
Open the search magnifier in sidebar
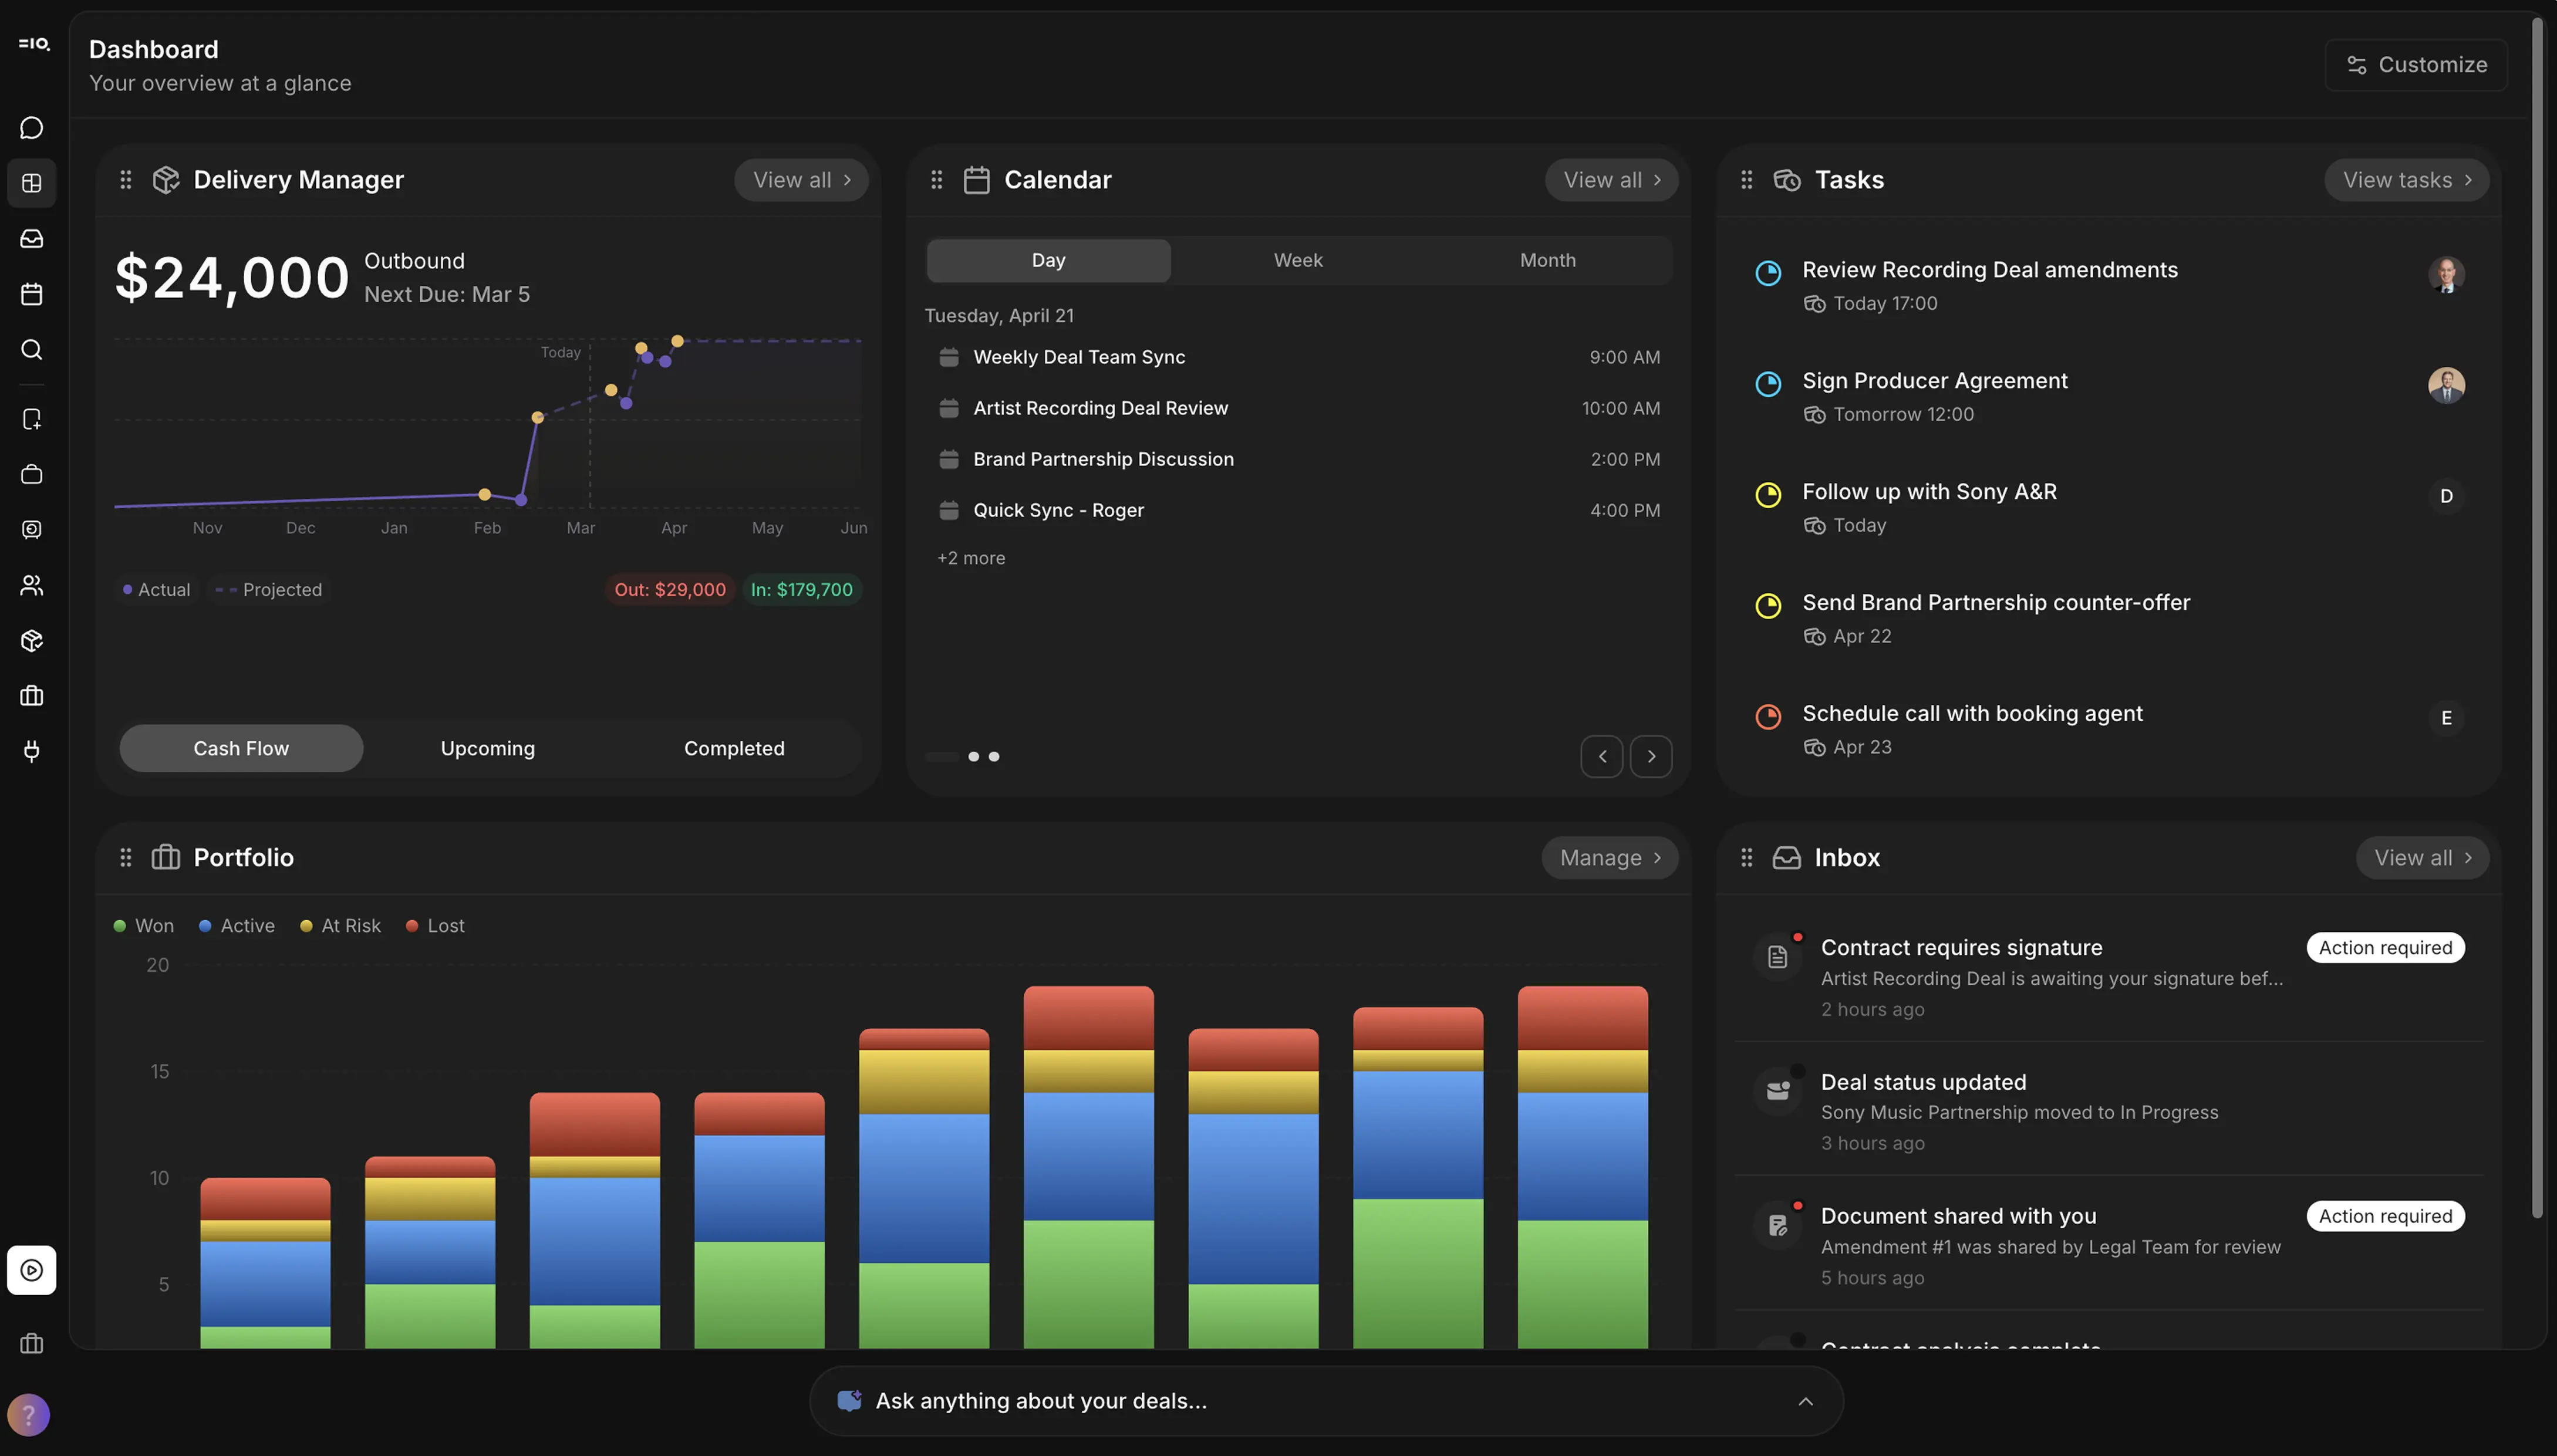tap(31, 349)
